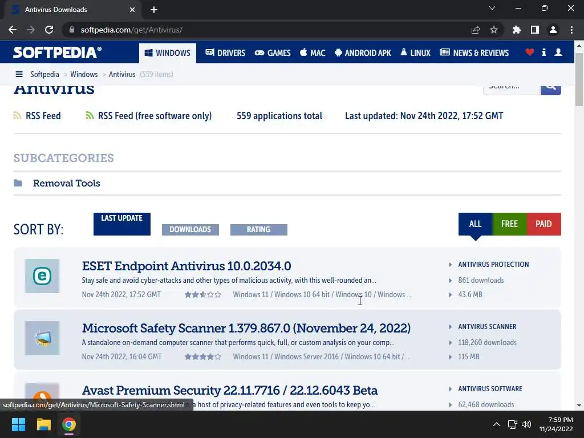This screenshot has width=584, height=438.
Task: Click the volume icon in the system tray
Action: (526, 424)
